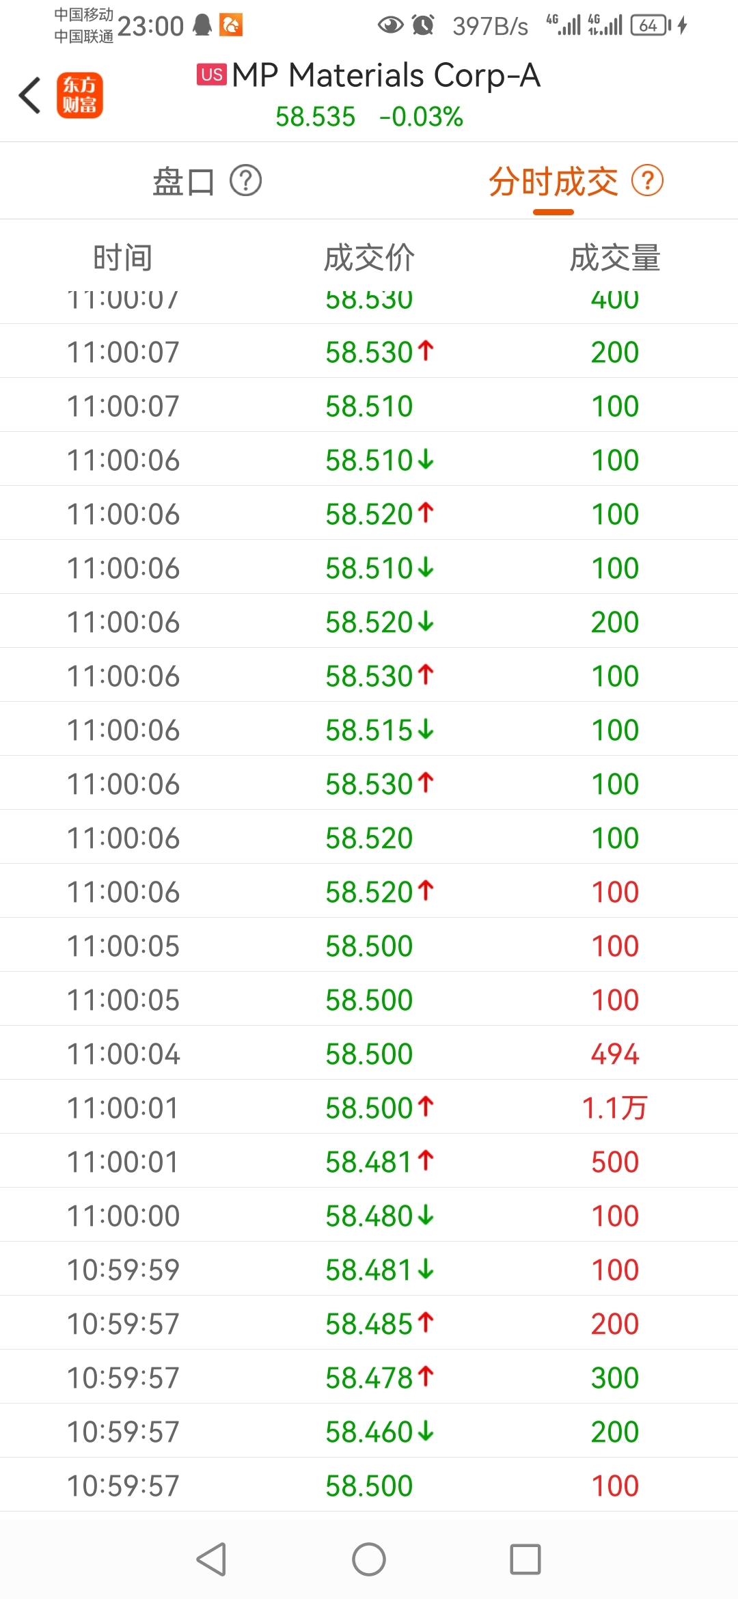Viewport: 738px width, 1599px height.
Task: Tap the 58.535 -0.03% price line
Action: (x=369, y=117)
